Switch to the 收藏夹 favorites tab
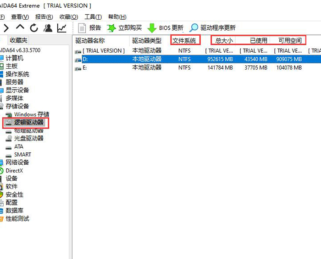321x259 pixels. [x=19, y=41]
